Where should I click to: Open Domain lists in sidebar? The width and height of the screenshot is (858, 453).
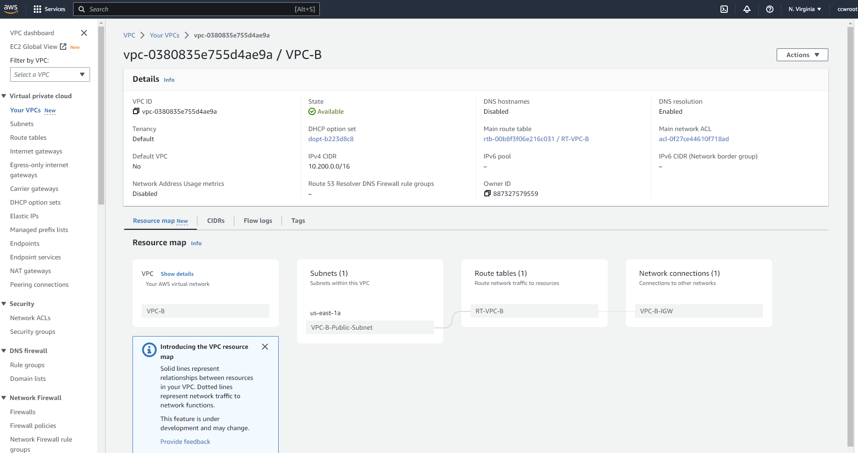point(28,379)
